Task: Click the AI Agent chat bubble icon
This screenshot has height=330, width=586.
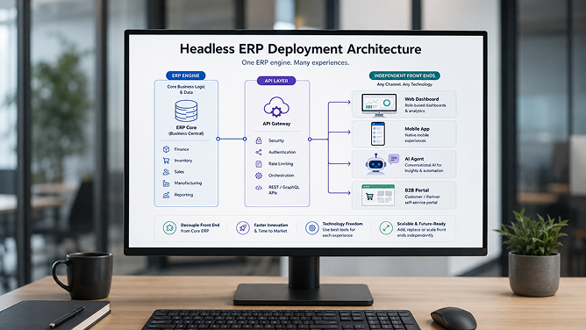Action: (x=394, y=159)
